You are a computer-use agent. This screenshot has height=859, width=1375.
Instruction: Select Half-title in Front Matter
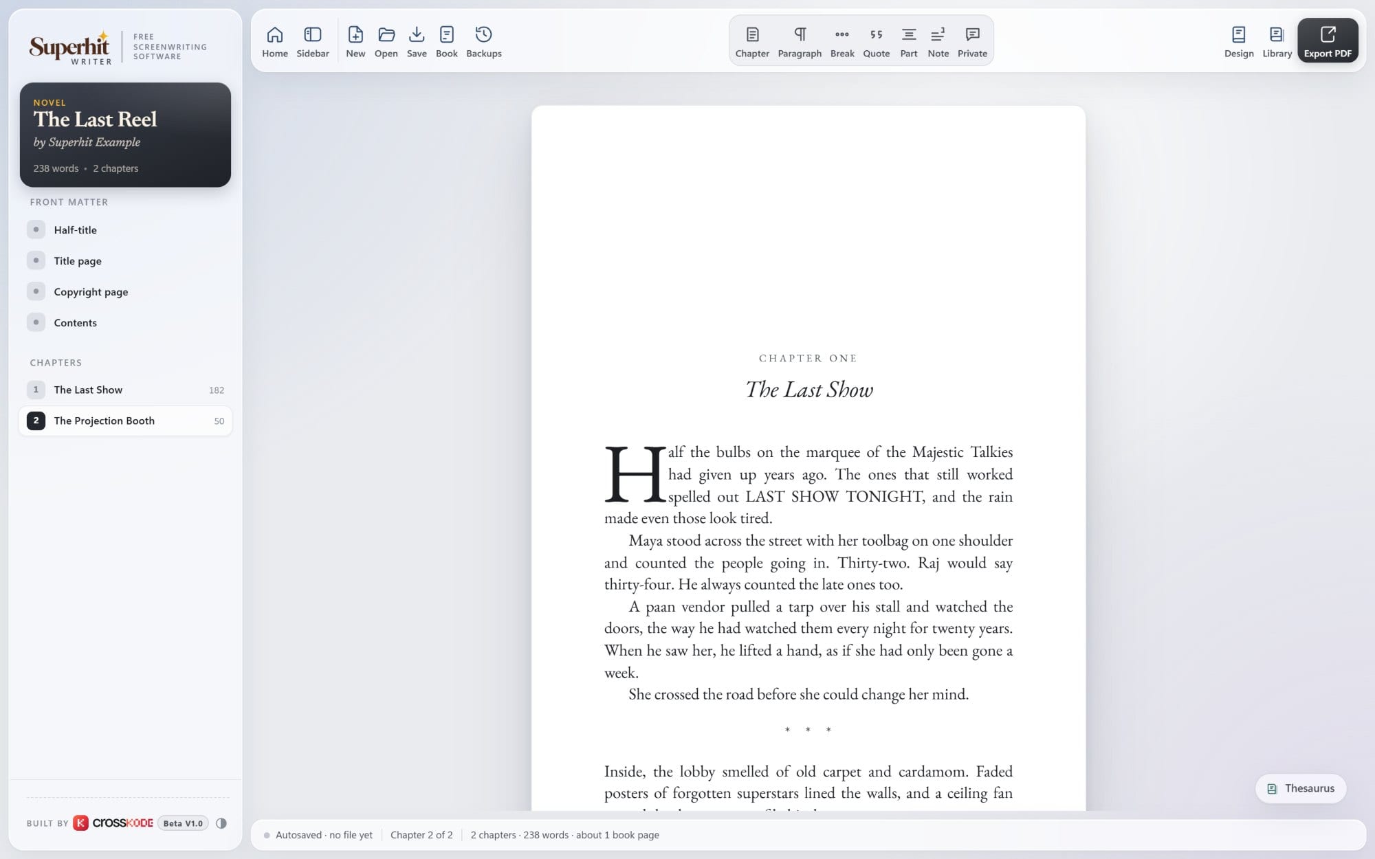125,230
